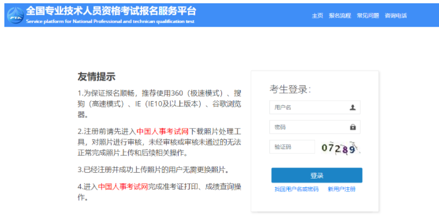Open the 新用户注册 link
439x224 pixels.
click(x=342, y=189)
